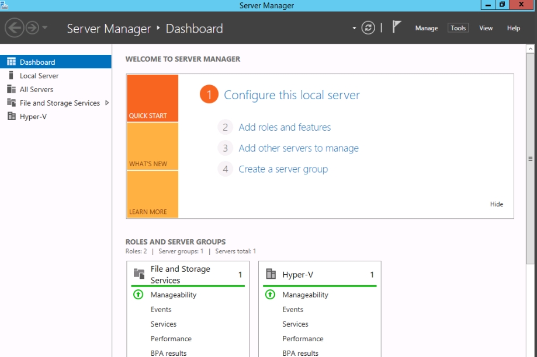Viewport: 537px width, 357px height.
Task: Click the vertical scrollbar thumb
Action: (x=531, y=159)
